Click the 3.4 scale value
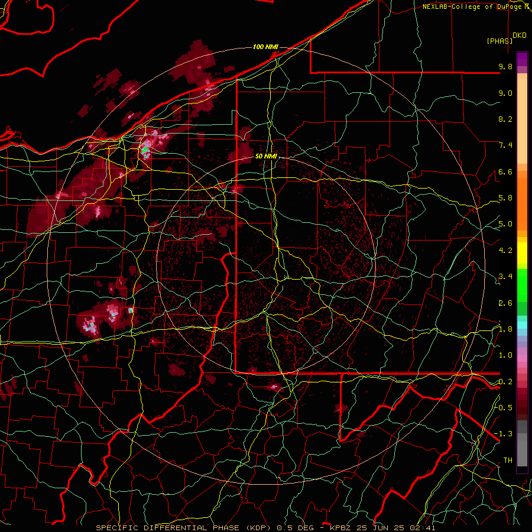Image resolution: width=532 pixels, height=532 pixels. tap(505, 277)
